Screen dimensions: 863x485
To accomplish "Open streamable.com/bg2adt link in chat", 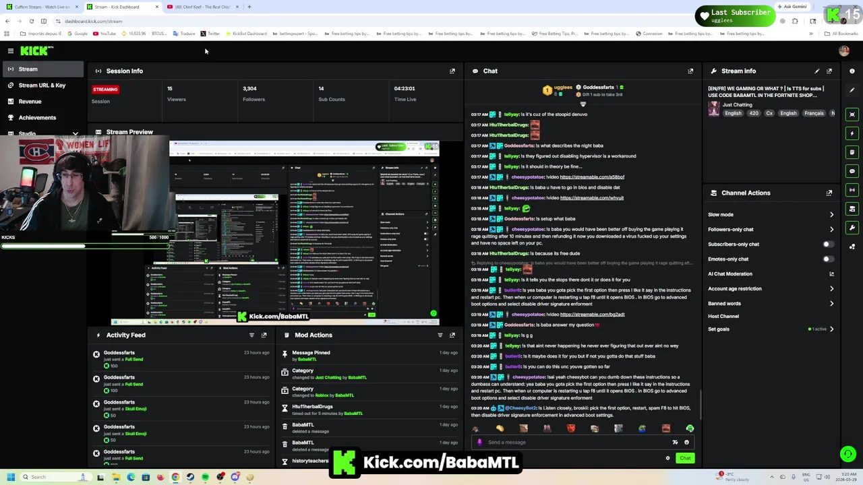I will pyautogui.click(x=592, y=315).
